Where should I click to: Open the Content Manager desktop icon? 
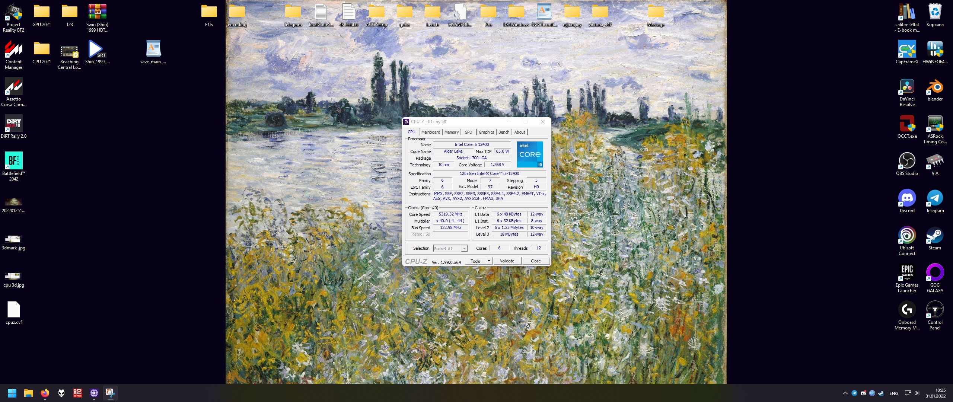pyautogui.click(x=13, y=55)
